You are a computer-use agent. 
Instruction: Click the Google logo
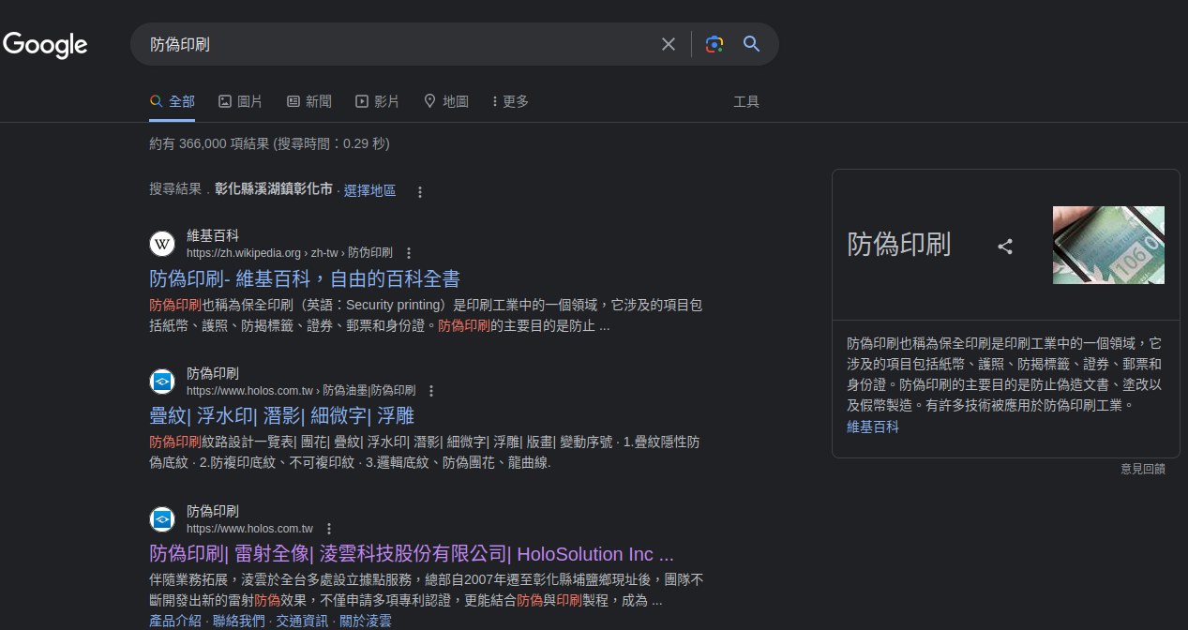pos(45,44)
